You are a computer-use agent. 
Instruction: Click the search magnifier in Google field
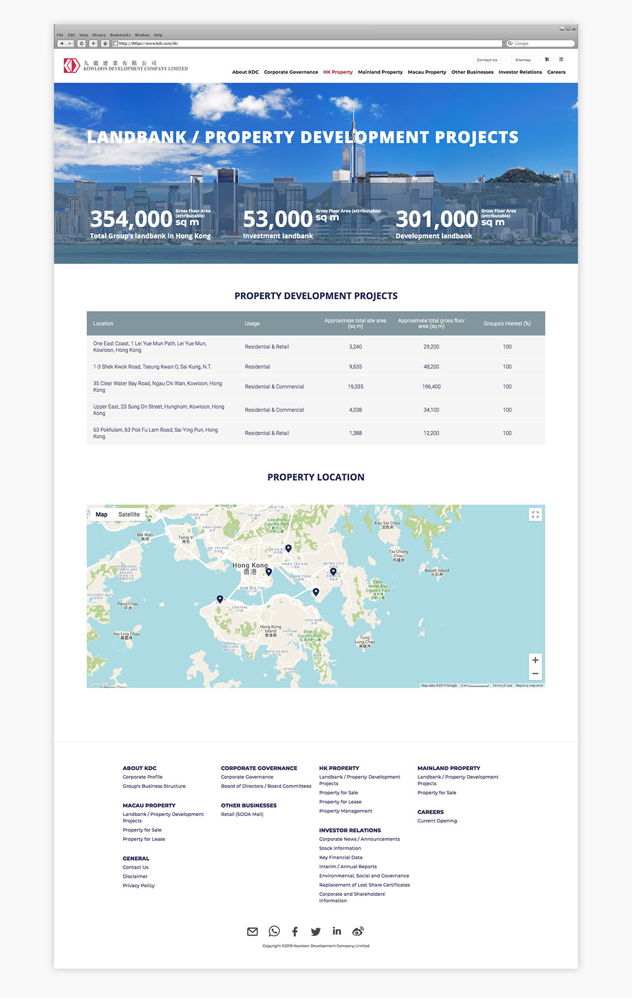(510, 44)
